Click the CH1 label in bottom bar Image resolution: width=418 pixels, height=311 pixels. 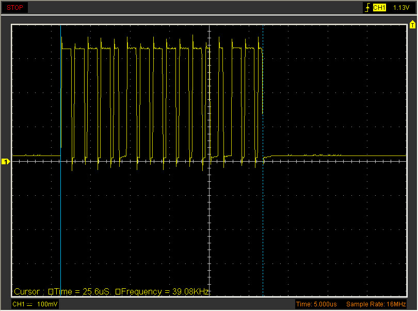[x=19, y=304]
